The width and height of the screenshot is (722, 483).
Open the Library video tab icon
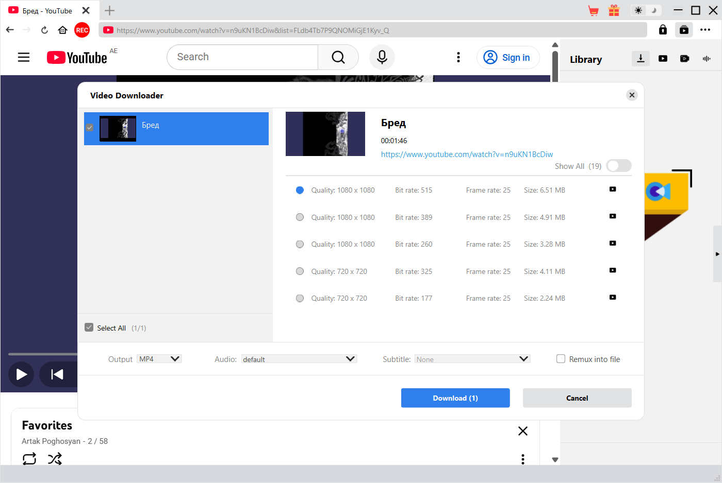(x=663, y=59)
